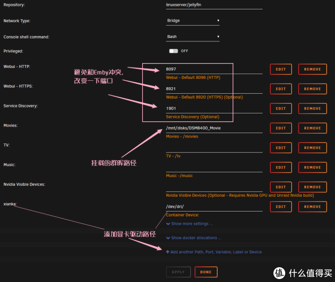Viewport: 335px width, 282px height.
Task: Click the empty Music path field
Action: click(x=214, y=168)
